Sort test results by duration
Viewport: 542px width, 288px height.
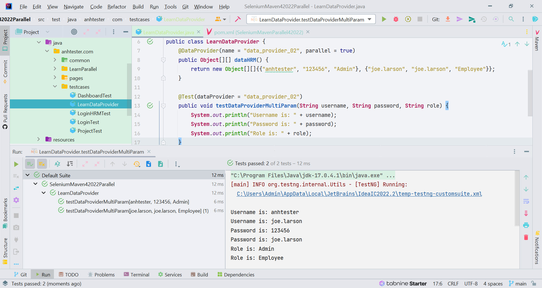pos(70,164)
